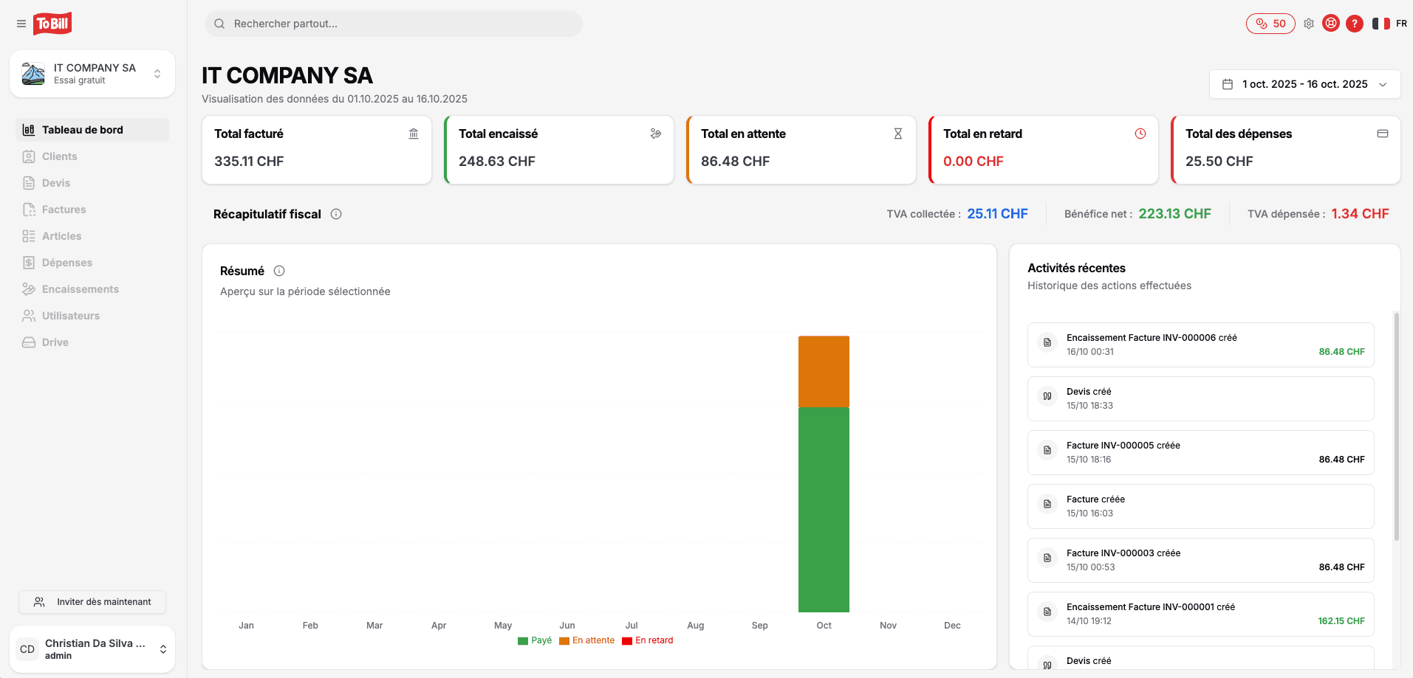Viewport: 1413px width, 678px height.
Task: Go to Factures in the sidebar
Action: click(x=64, y=210)
